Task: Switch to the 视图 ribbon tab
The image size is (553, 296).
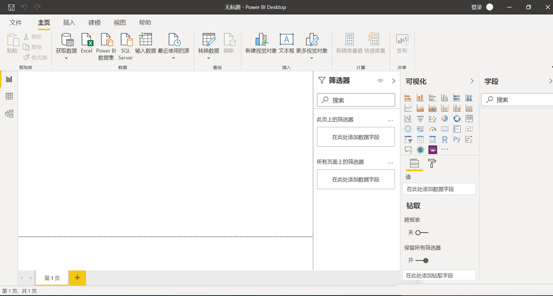Action: (x=119, y=23)
